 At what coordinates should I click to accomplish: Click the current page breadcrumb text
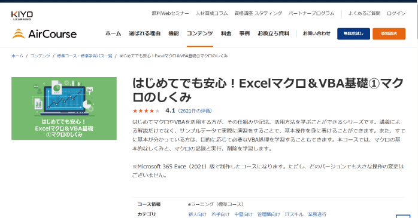(x=174, y=56)
